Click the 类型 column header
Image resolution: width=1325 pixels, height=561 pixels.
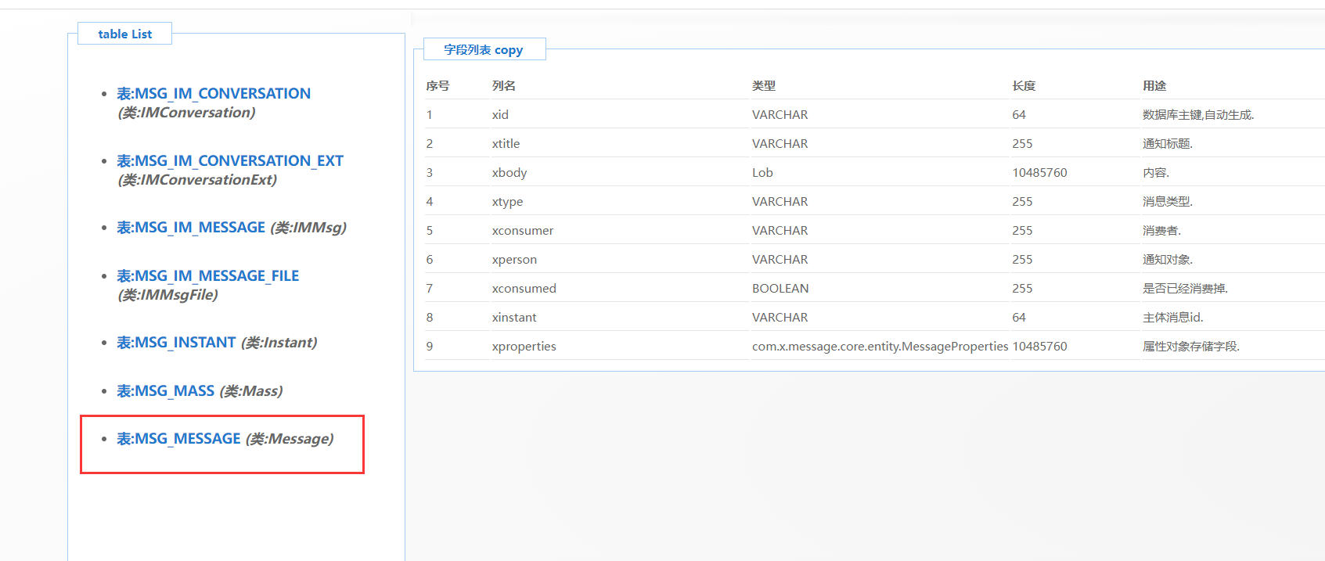(764, 86)
